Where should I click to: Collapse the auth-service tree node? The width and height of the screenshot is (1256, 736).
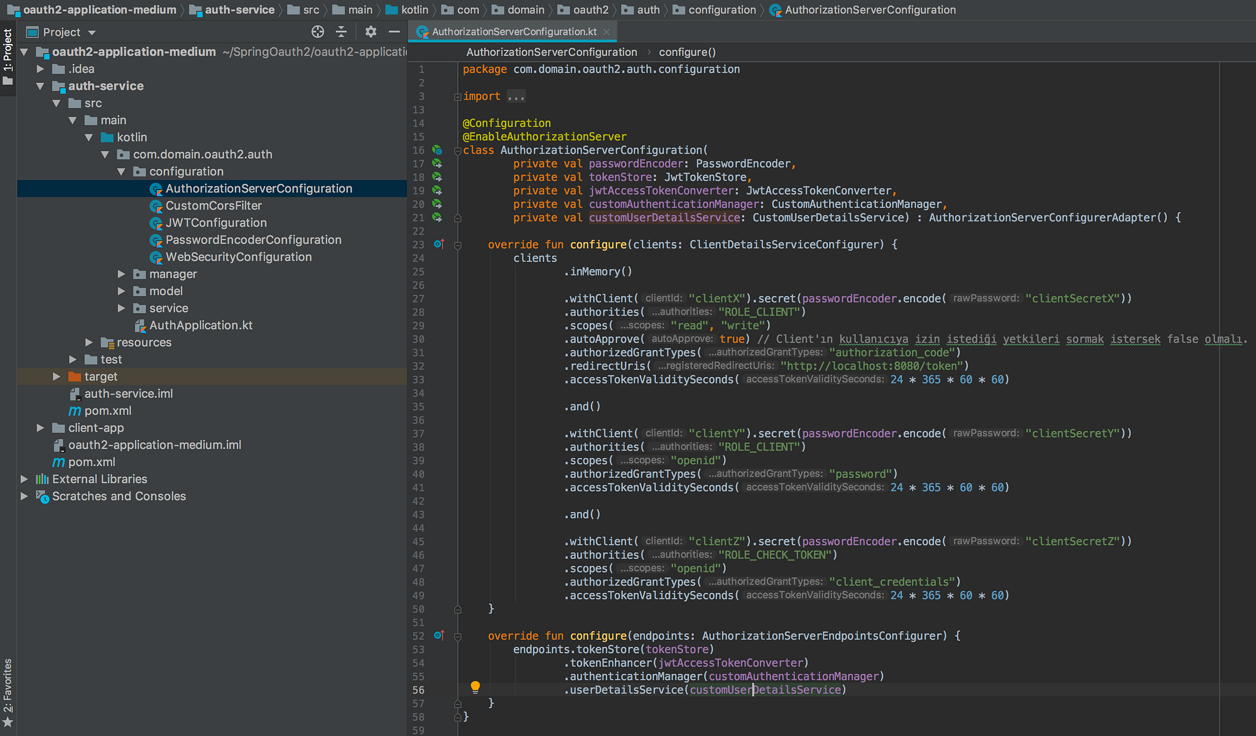tap(40, 86)
